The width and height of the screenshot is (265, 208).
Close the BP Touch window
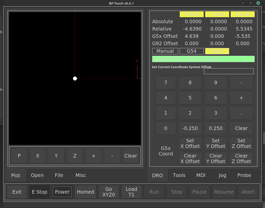[258, 3]
